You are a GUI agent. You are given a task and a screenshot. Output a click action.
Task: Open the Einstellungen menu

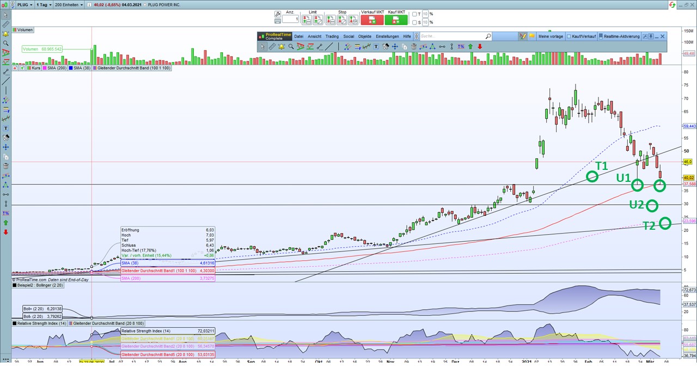pos(387,36)
